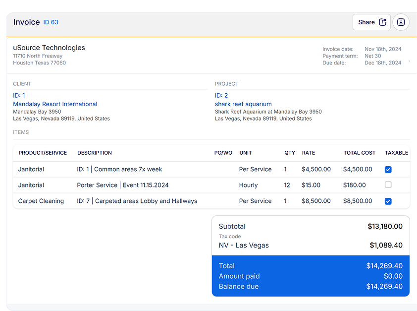Uncheck taxable for Carpet Cleaning row
This screenshot has width=417, height=311.
coord(388,201)
